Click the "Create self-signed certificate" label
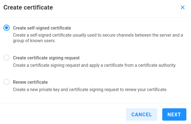Image resolution: width=191 pixels, height=124 pixels. click(42, 28)
